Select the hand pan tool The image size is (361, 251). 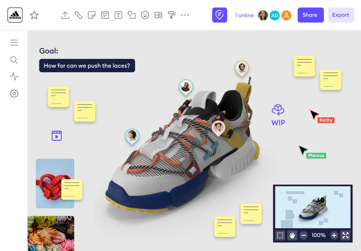[292, 235]
